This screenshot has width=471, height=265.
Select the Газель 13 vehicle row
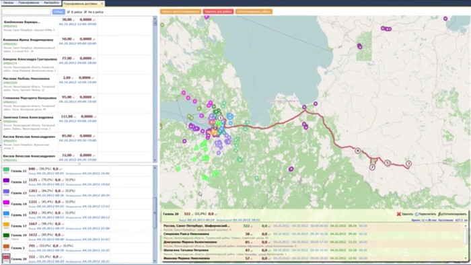point(77,193)
